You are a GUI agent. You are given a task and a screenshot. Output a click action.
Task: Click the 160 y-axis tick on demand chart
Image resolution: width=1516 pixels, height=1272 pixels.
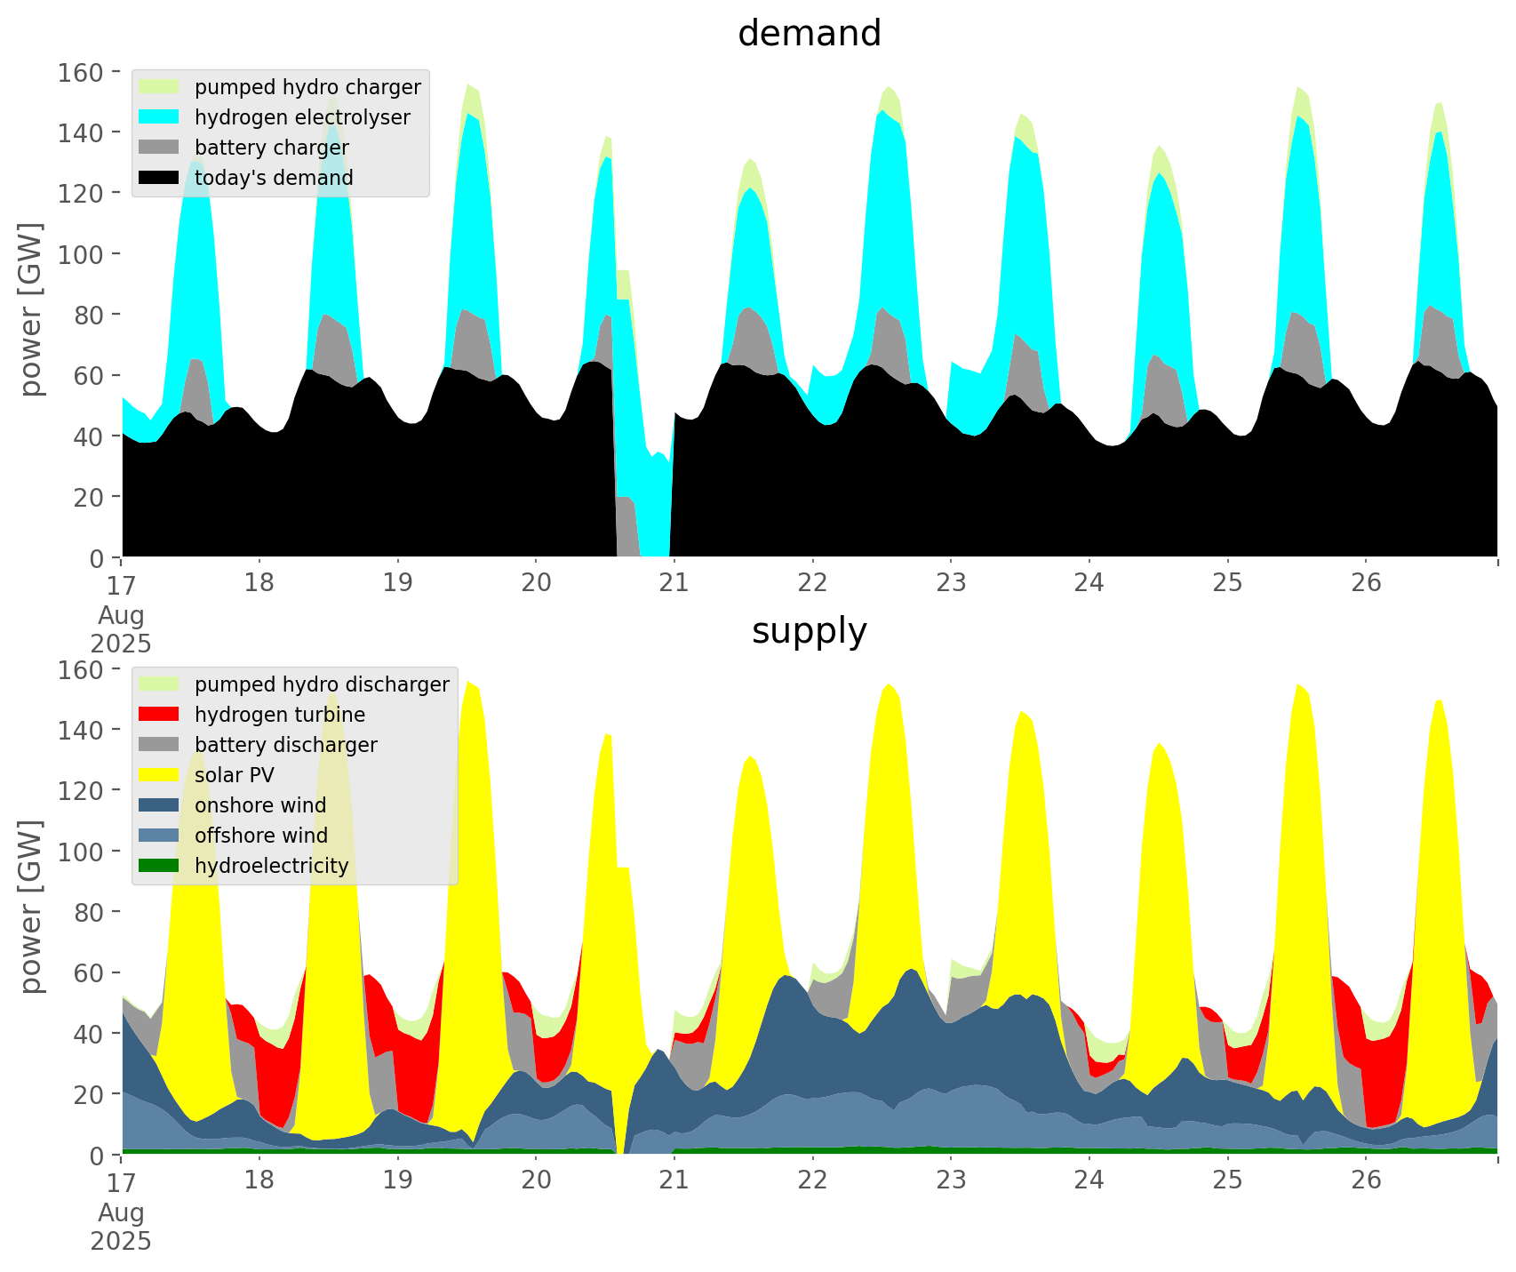click(79, 72)
